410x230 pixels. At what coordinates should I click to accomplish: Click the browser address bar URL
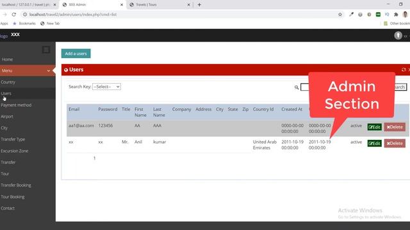pyautogui.click(x=73, y=15)
